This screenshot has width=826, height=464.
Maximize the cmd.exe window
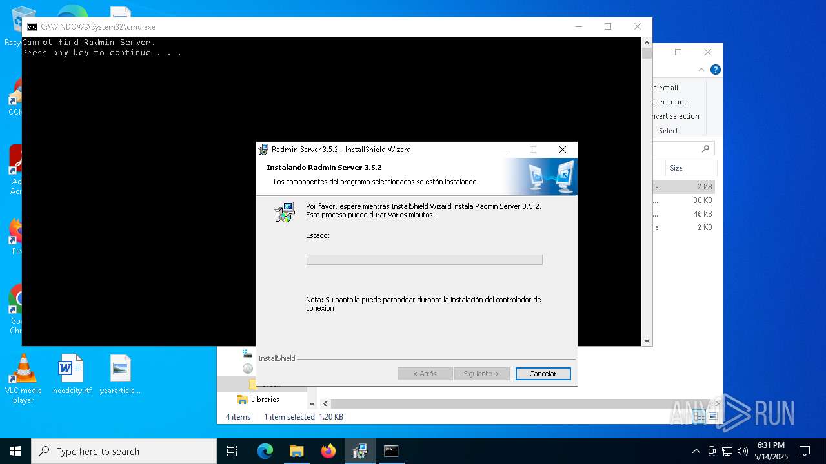coord(607,26)
